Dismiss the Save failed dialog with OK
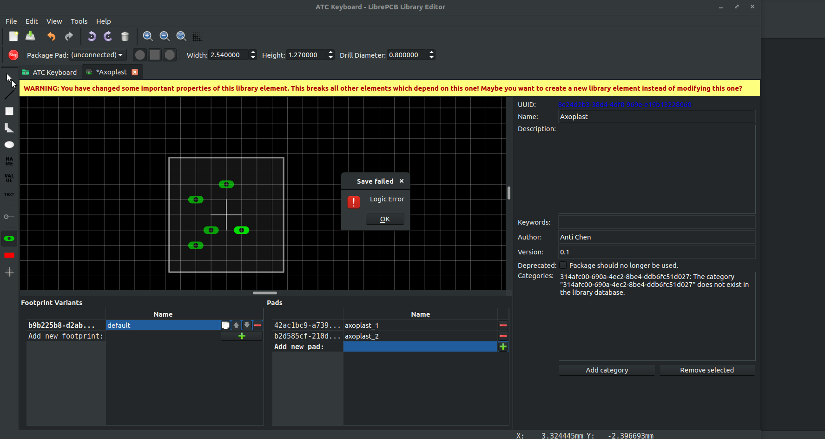825x439 pixels. [384, 219]
